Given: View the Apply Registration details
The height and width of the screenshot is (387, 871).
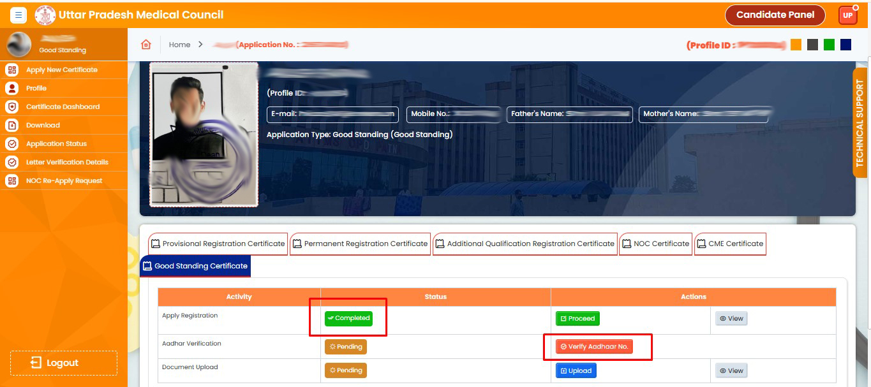Looking at the screenshot, I should tap(731, 319).
